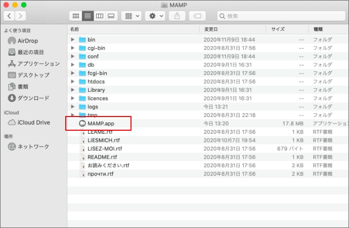Switch to gallery view in toolbar

tap(111, 16)
